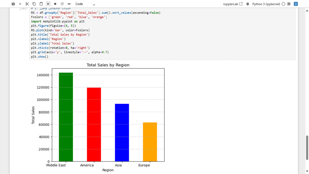This screenshot has width=309, height=174.
Task: Open the table of contents menu icon
Action: 289,4
